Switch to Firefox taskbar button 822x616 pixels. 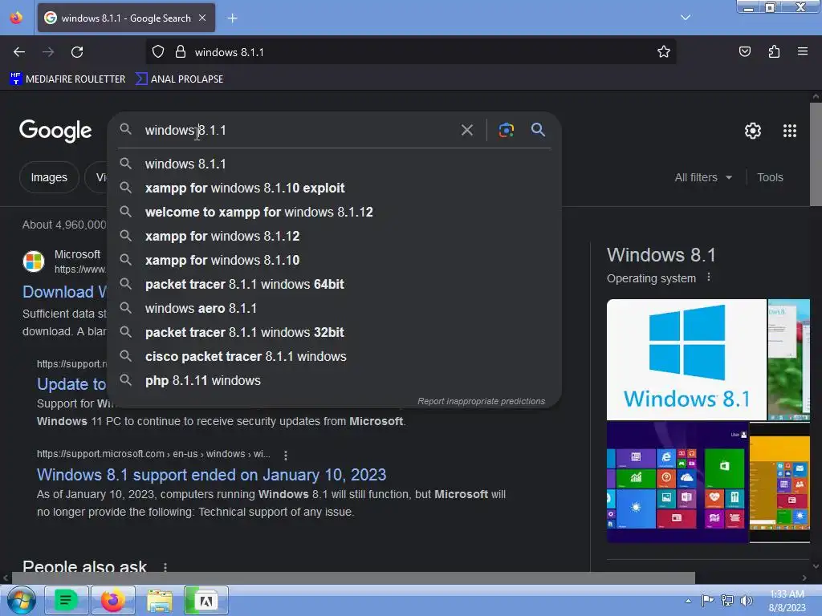(112, 600)
